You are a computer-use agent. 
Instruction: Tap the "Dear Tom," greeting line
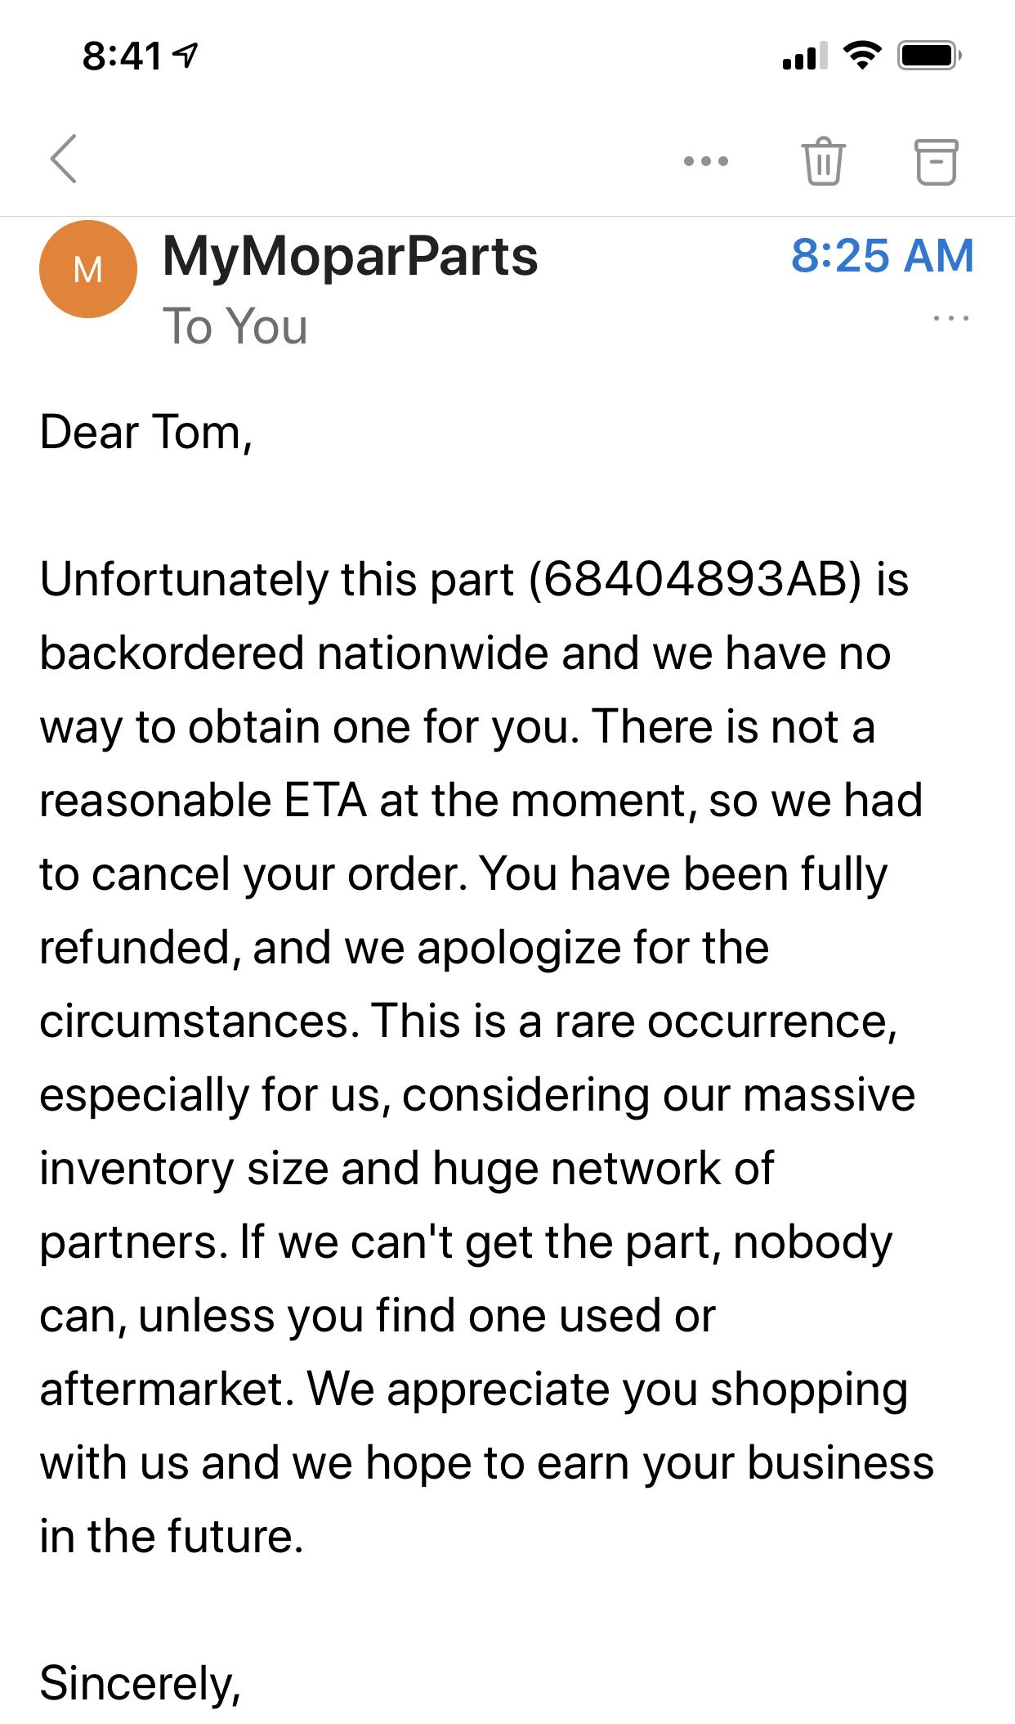[145, 432]
